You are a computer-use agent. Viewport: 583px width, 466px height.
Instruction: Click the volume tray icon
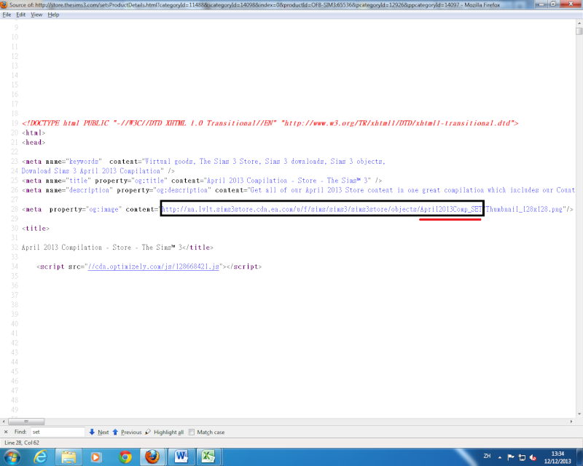pyautogui.click(x=533, y=457)
